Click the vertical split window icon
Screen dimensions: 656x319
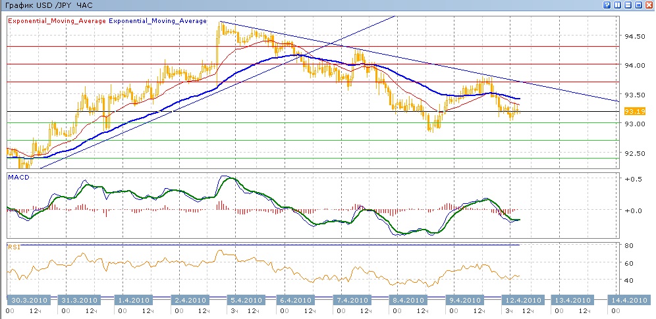click(617, 5)
